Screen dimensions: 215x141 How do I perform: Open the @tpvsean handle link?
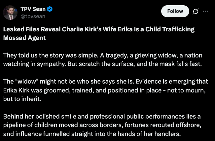pyautogui.click(x=33, y=16)
